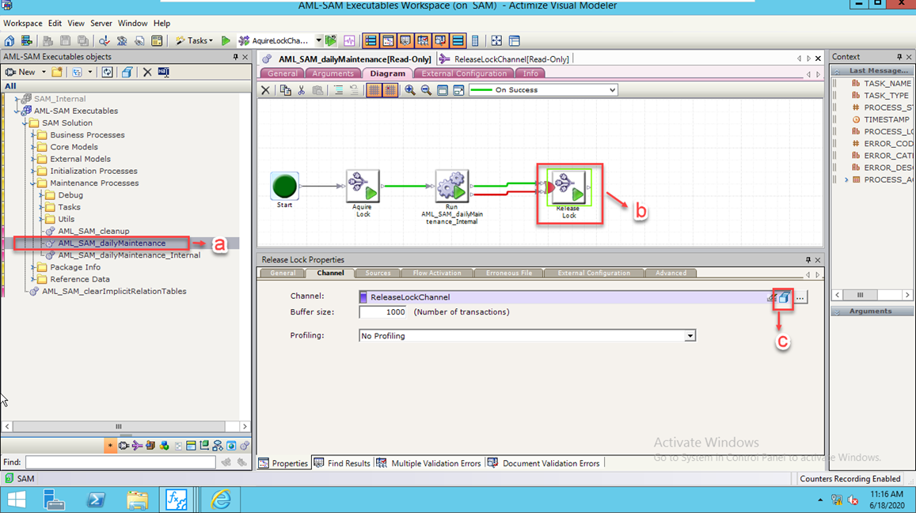Open the Workspace menu
Image resolution: width=916 pixels, height=513 pixels.
pyautogui.click(x=23, y=24)
